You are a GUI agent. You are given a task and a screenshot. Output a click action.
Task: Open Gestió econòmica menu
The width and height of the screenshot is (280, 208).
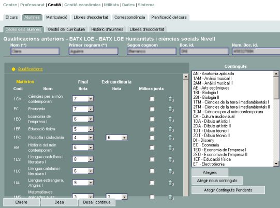(x=82, y=5)
